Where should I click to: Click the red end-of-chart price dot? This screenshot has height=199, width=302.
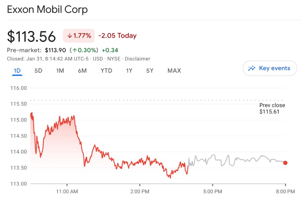point(285,163)
